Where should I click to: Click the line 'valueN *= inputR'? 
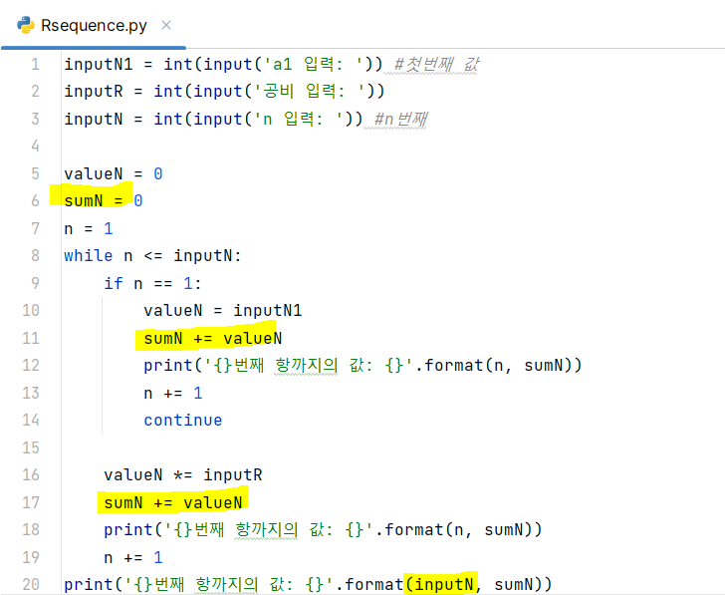183,475
